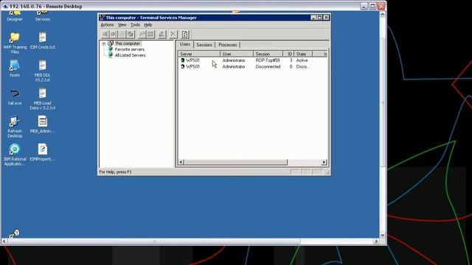Viewport: 472px width, 265px height.
Task: Open the View menu
Action: (x=122, y=25)
